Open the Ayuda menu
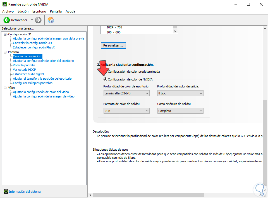Viewport: 268px width, 198px height. pos(70,11)
